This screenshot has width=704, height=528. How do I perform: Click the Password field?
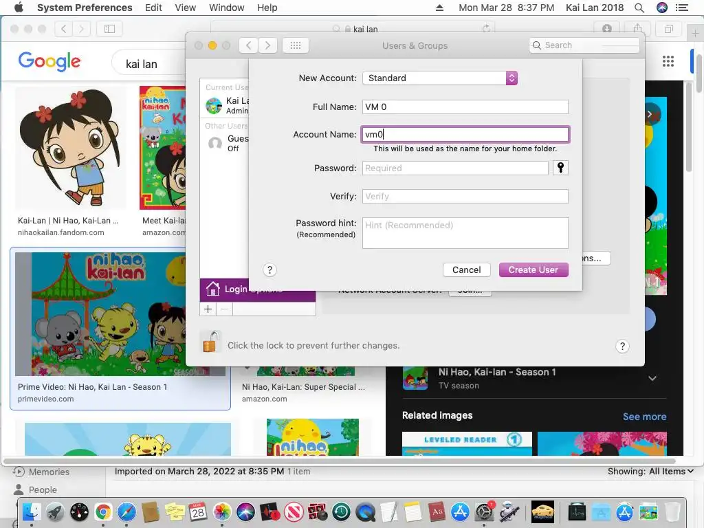[455, 168]
